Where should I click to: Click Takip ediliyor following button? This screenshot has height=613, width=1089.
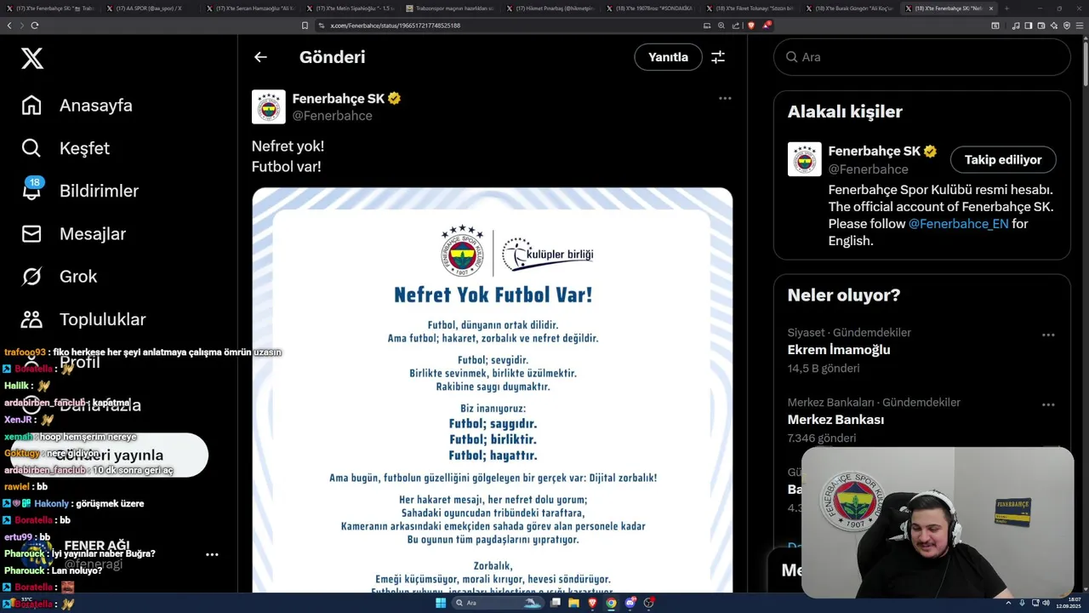(x=1003, y=159)
